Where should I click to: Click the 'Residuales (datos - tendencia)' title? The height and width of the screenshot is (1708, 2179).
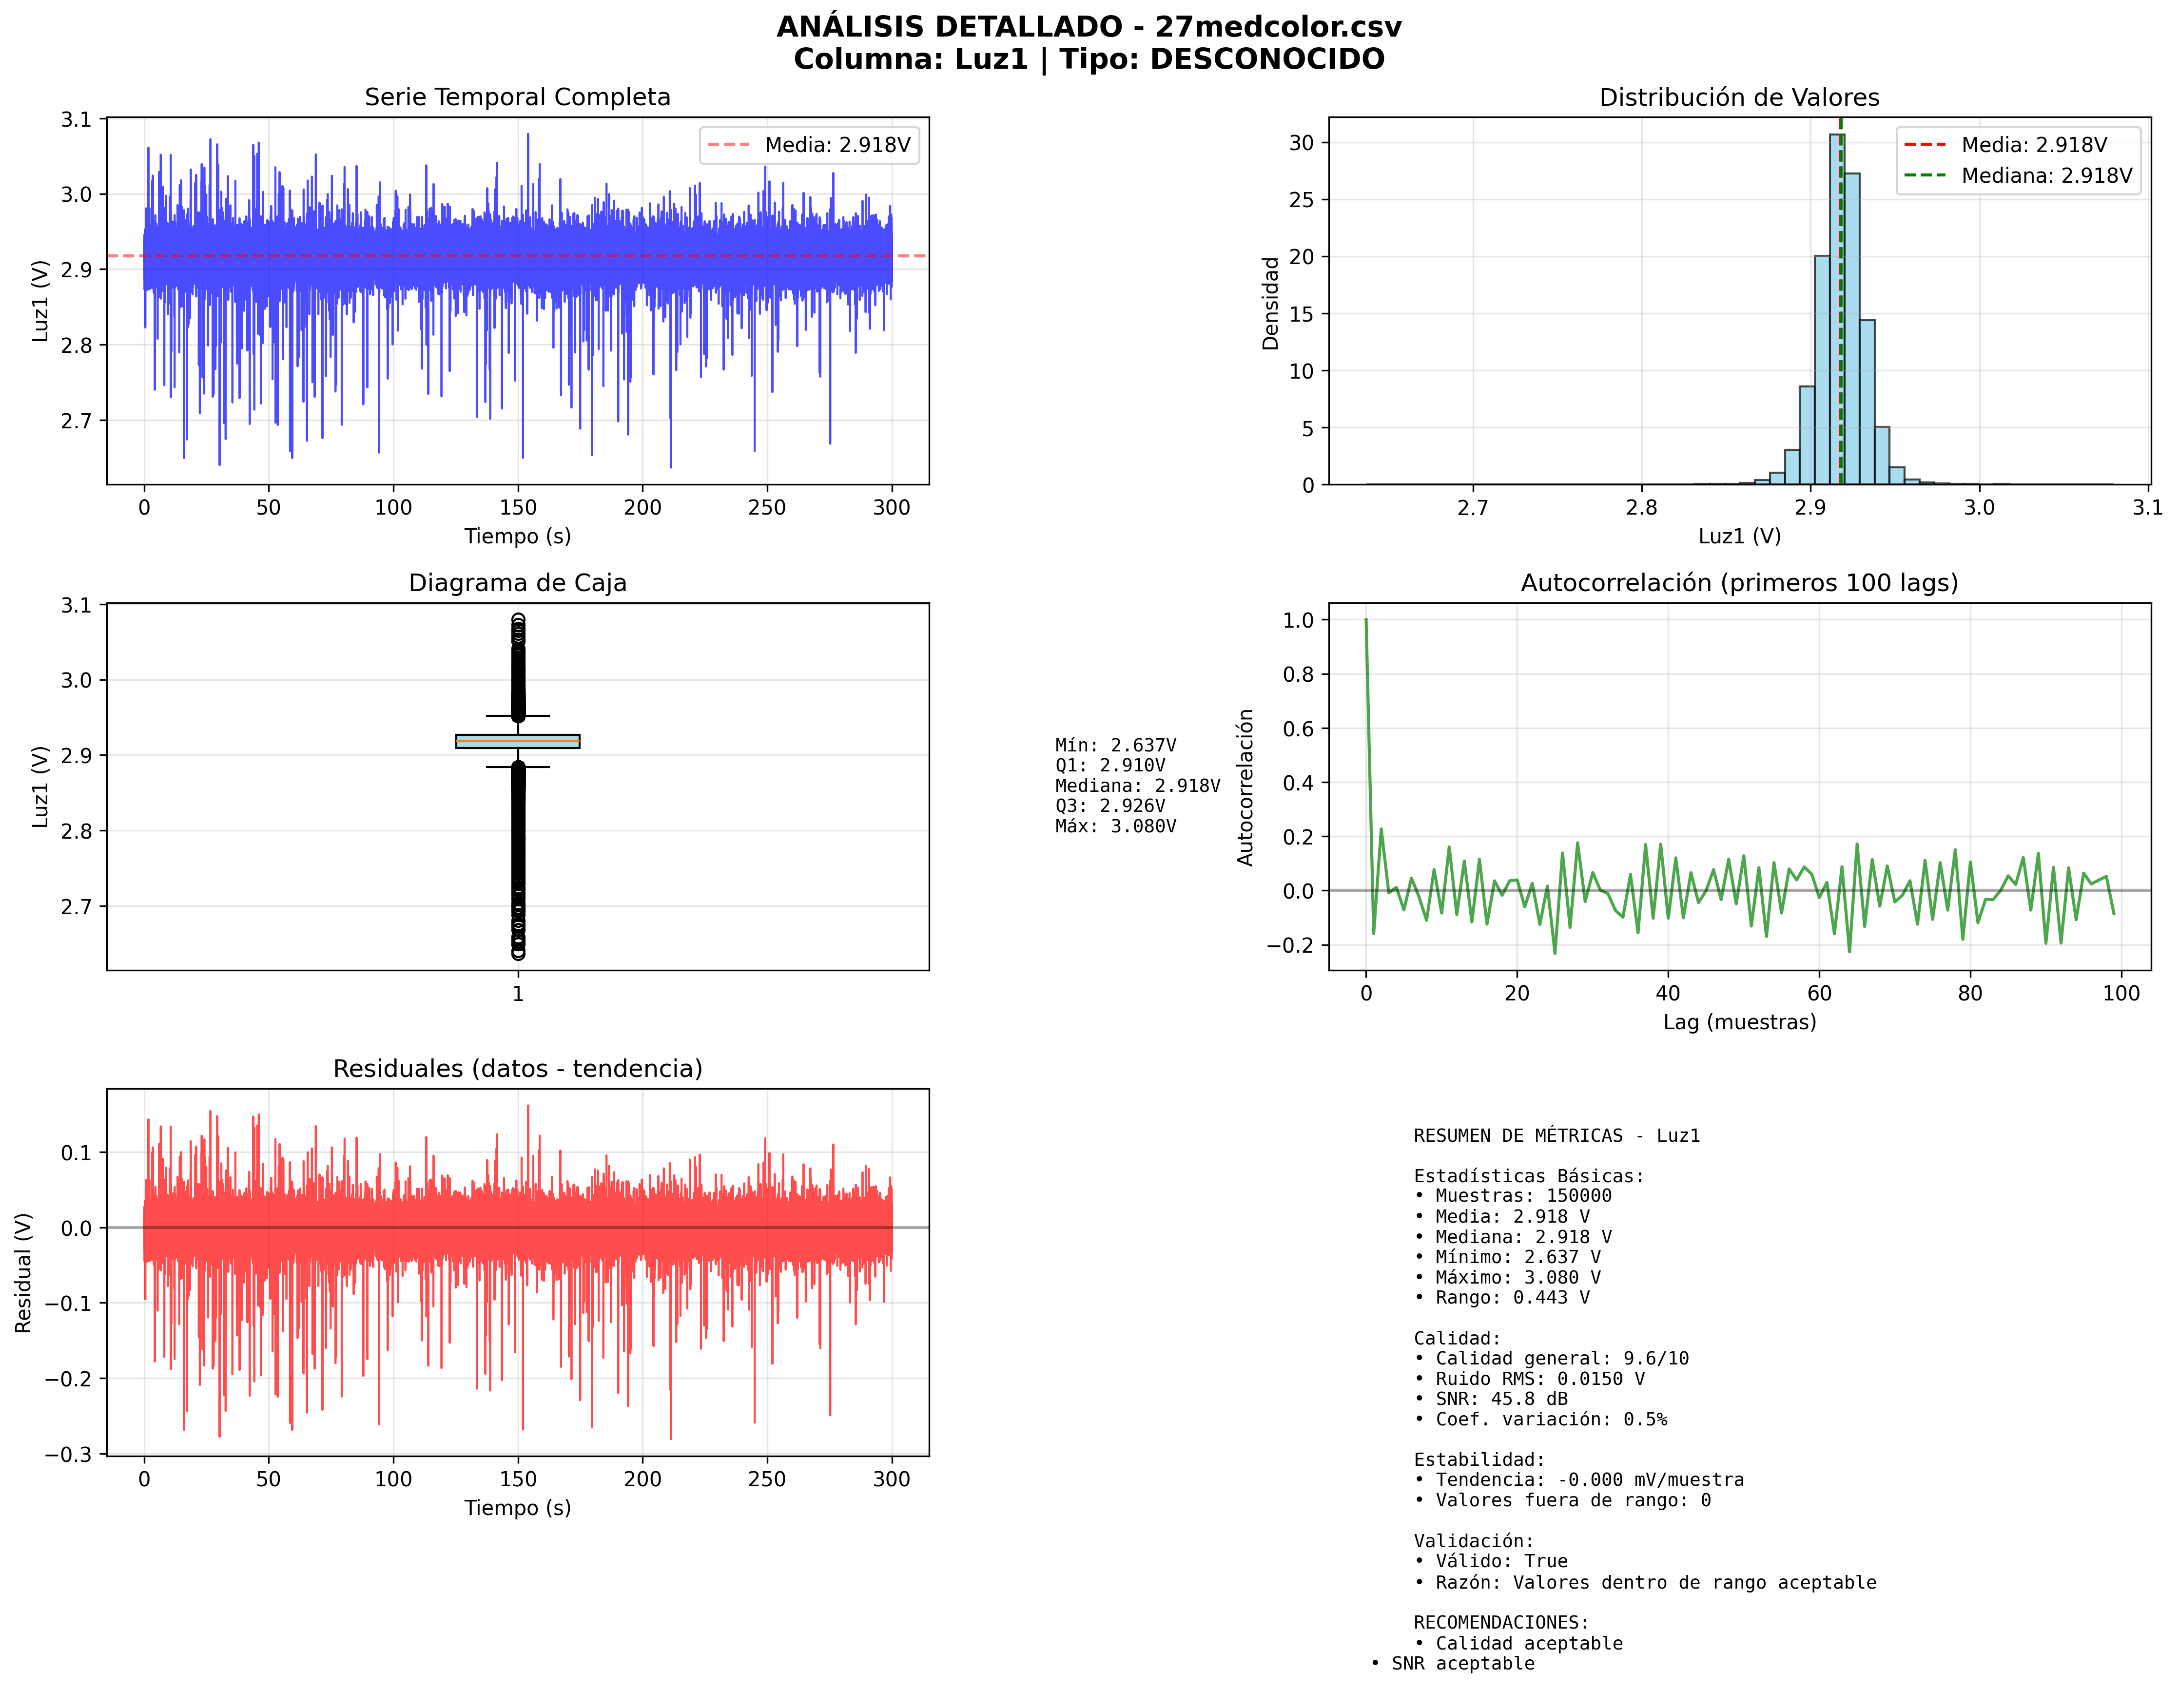(517, 1069)
